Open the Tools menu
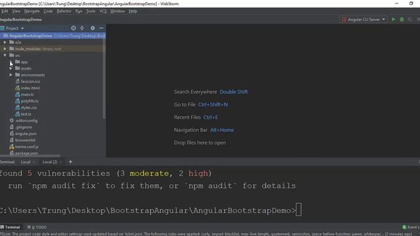The image size is (420, 236). click(91, 11)
